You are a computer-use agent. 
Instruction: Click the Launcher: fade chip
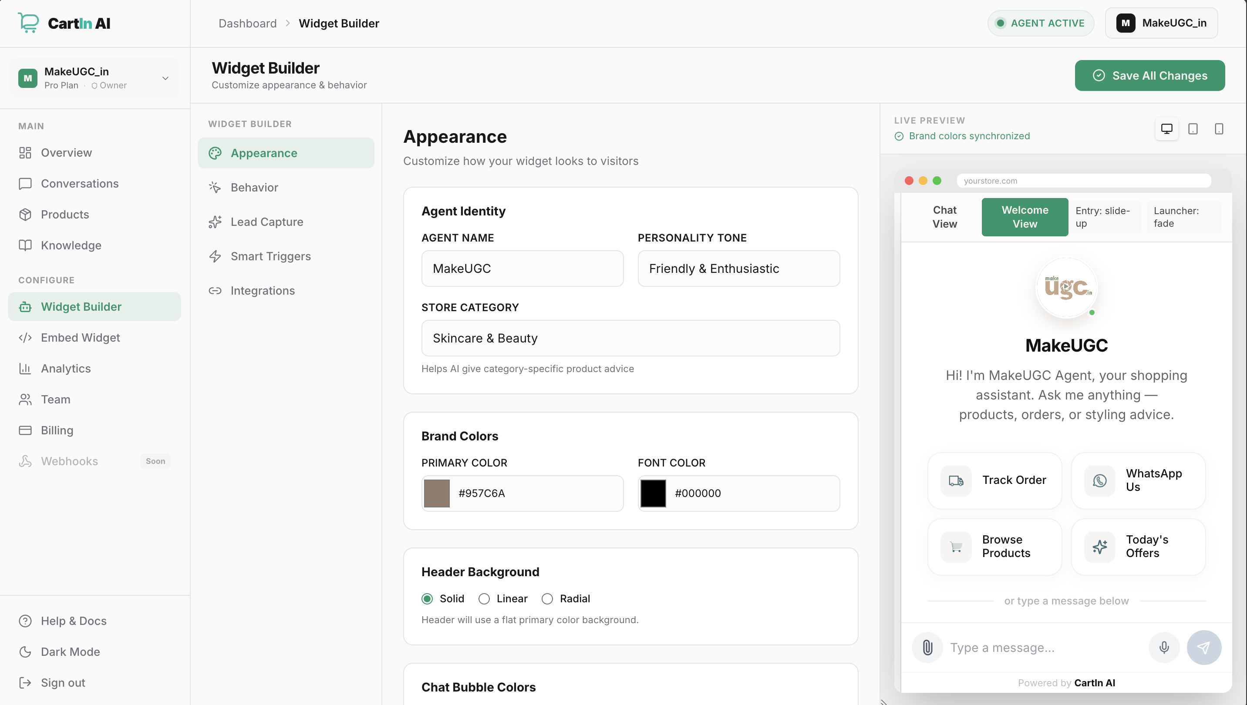(1183, 217)
